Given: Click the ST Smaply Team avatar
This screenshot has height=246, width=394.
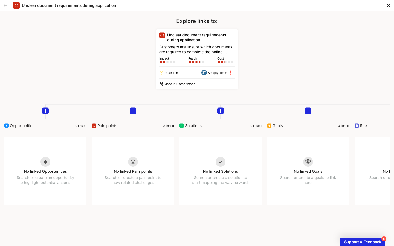Looking at the screenshot, I should point(204,72).
